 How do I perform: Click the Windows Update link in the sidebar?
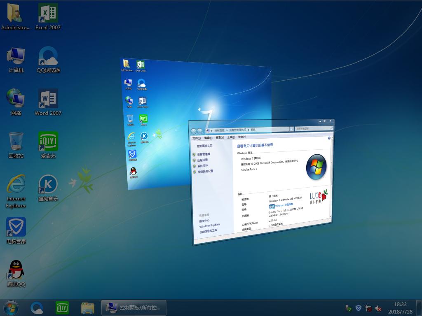click(x=210, y=225)
